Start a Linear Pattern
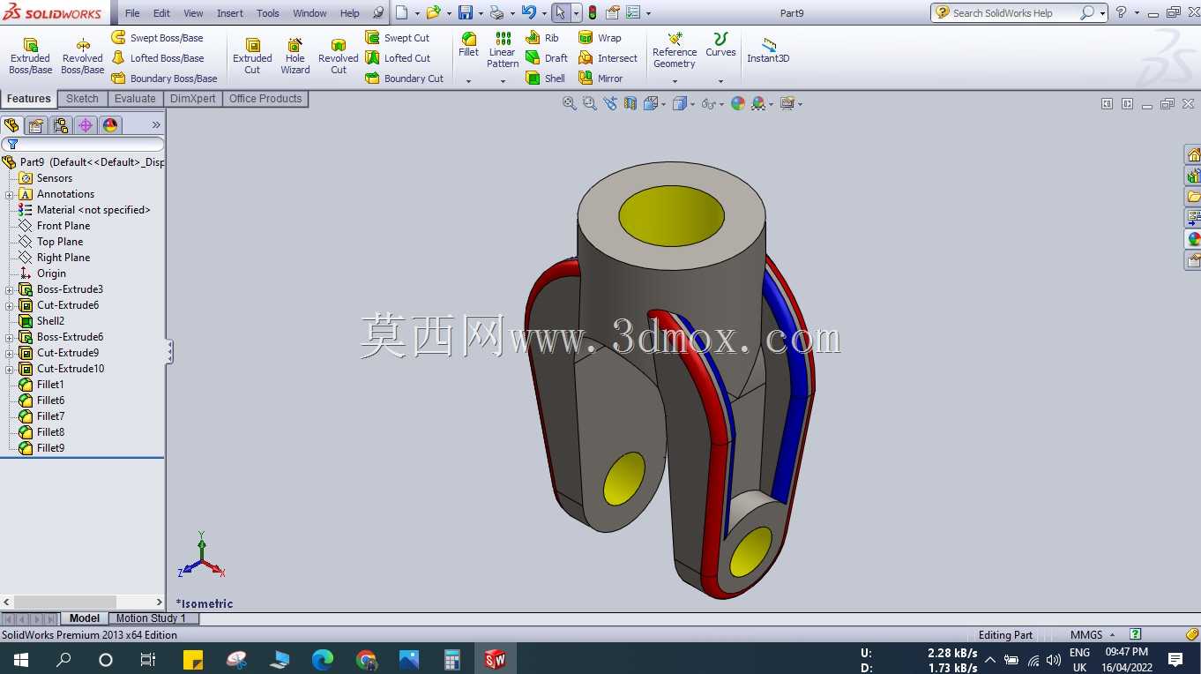Screen dimensions: 1201x674 (503, 50)
